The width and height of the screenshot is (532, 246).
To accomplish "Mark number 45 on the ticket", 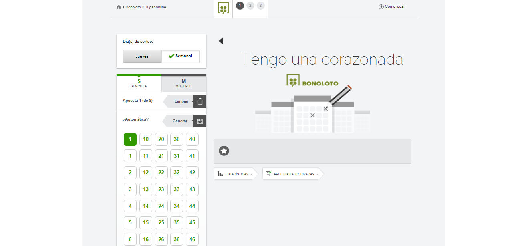I will point(192,223).
